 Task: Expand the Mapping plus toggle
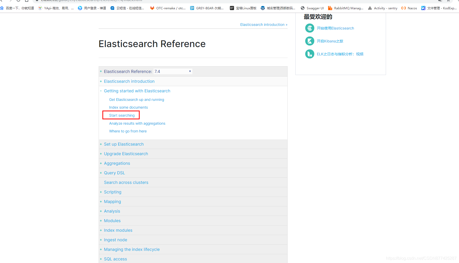pos(101,201)
